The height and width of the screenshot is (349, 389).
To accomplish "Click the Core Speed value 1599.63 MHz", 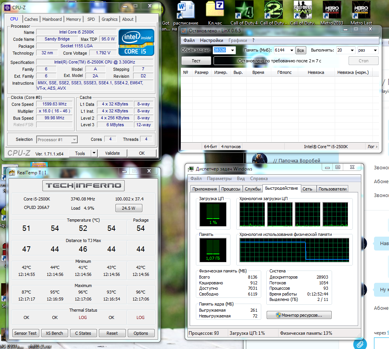I will [x=54, y=104].
